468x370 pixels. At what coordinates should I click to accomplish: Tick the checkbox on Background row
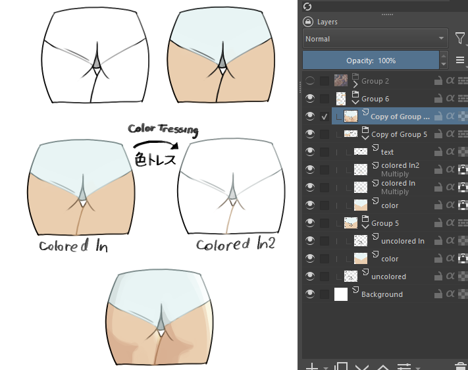pyautogui.click(x=325, y=294)
